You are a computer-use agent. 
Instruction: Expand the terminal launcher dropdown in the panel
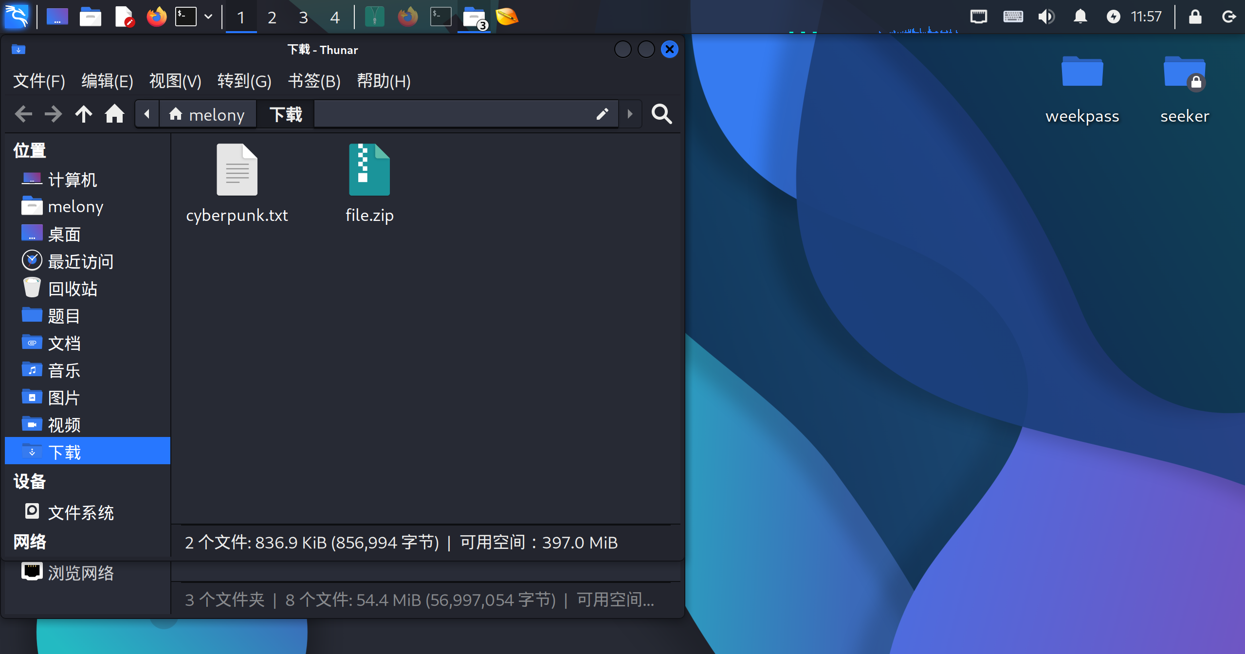tap(208, 17)
